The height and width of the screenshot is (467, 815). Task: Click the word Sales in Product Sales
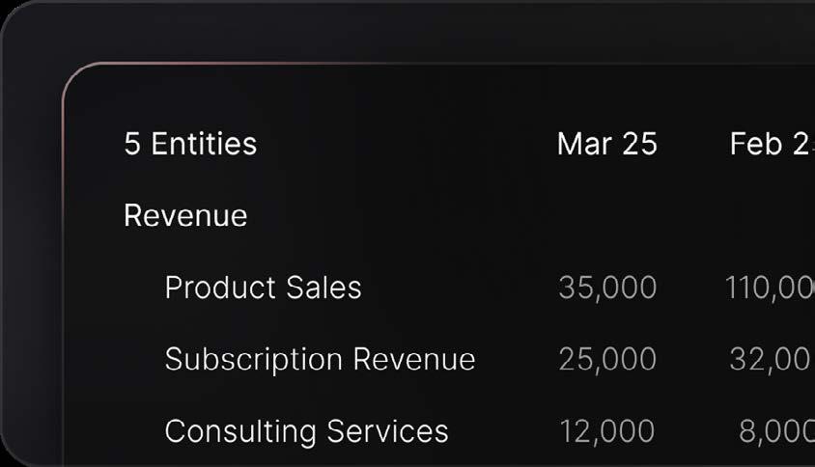coord(323,288)
